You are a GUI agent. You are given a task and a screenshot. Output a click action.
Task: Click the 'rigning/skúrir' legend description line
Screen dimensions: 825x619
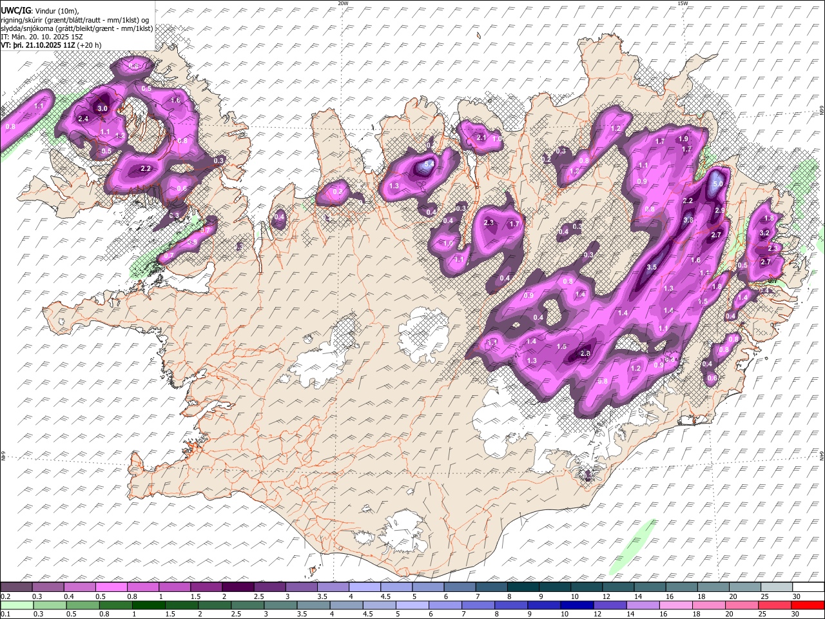pyautogui.click(x=74, y=19)
